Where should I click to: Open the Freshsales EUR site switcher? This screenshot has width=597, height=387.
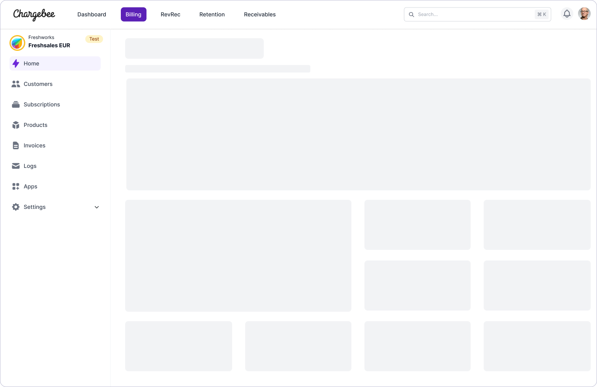point(49,42)
